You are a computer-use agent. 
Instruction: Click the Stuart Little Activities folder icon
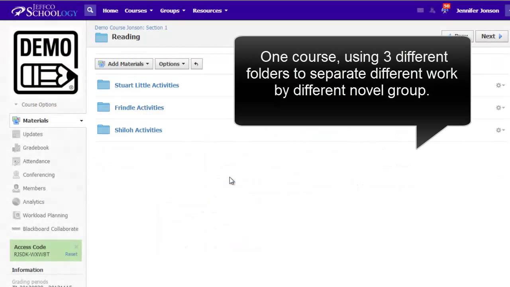coord(104,85)
